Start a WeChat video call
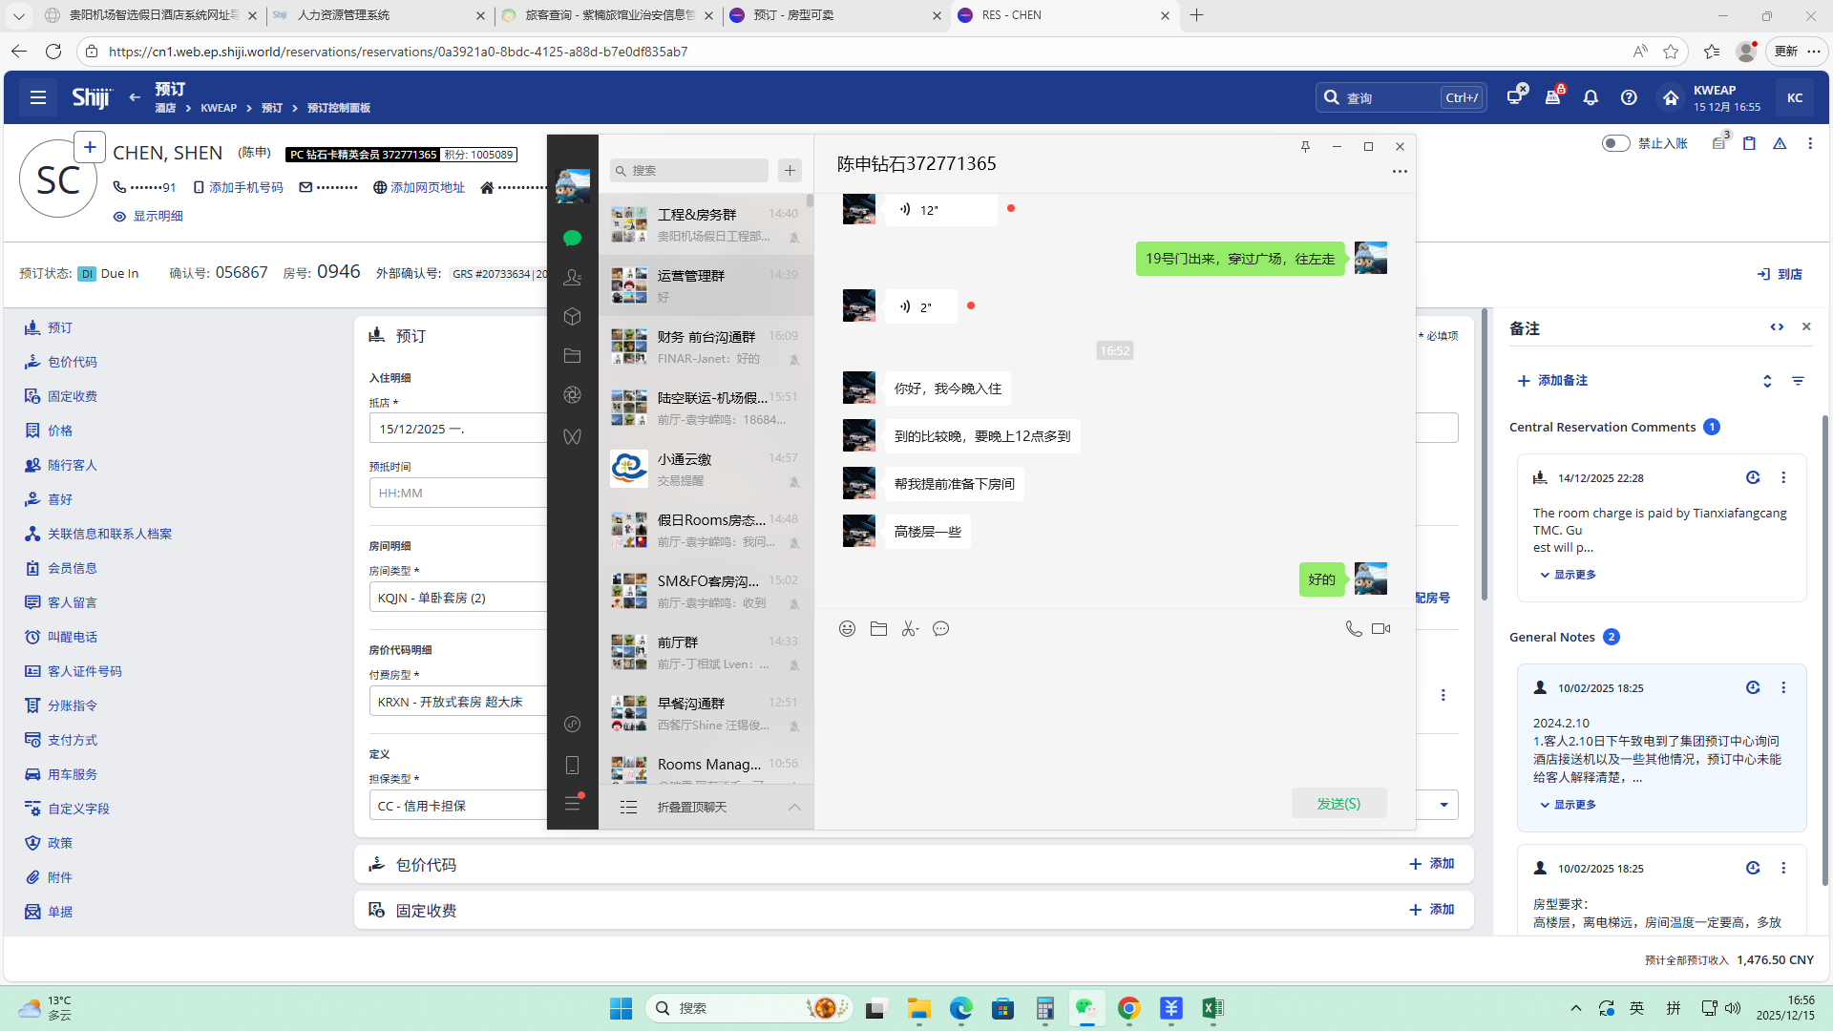1833x1031 pixels. click(1380, 628)
